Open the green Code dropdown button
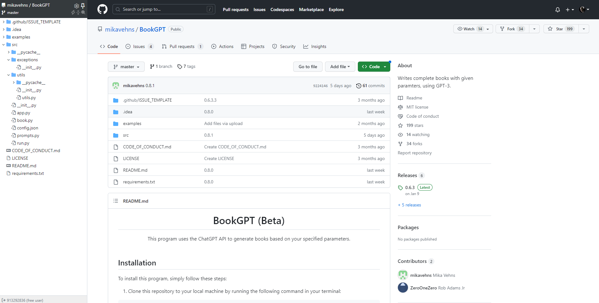The image size is (599, 303). (374, 67)
